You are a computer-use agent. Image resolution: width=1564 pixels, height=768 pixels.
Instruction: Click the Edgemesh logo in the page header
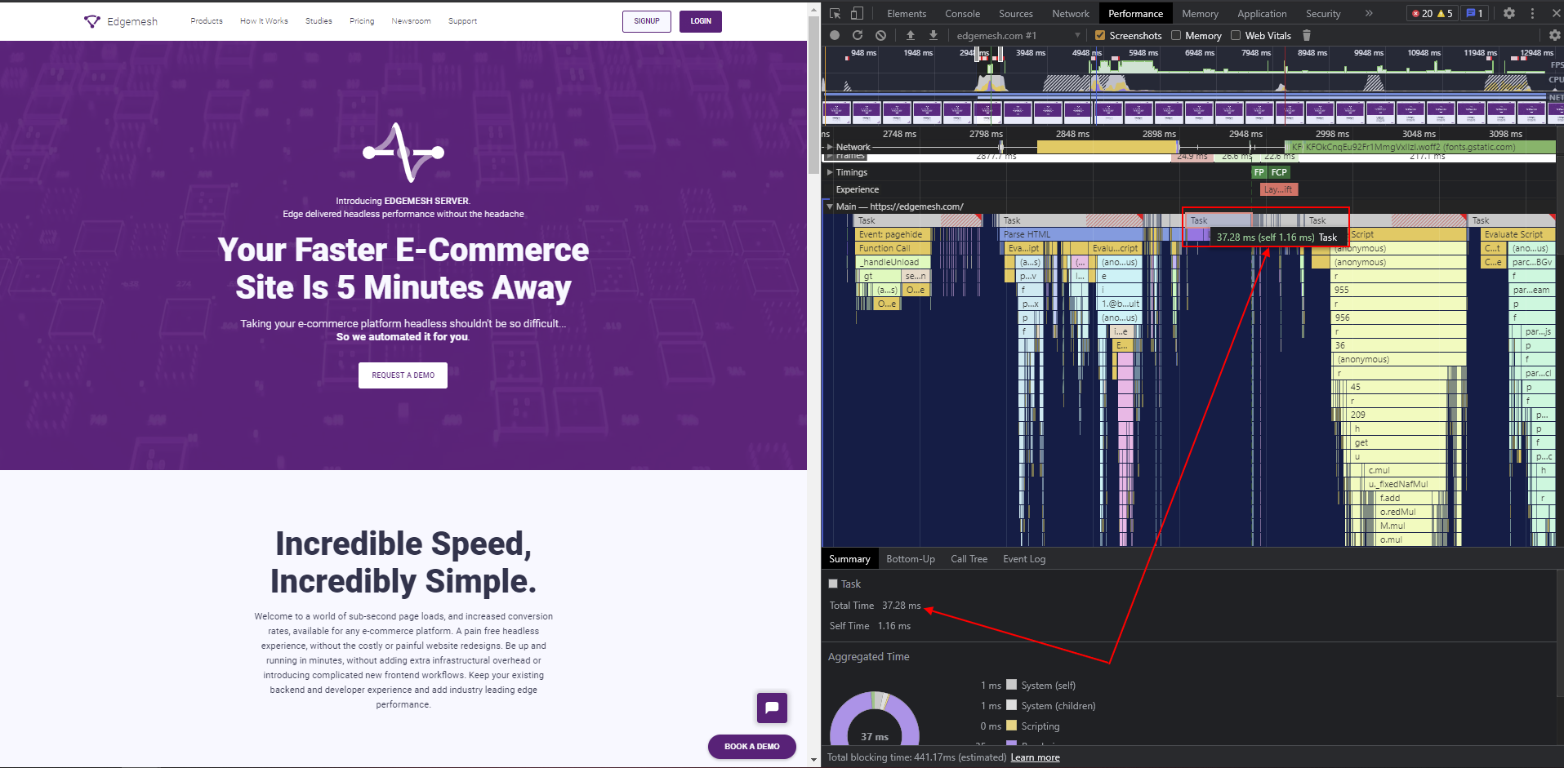(x=121, y=21)
